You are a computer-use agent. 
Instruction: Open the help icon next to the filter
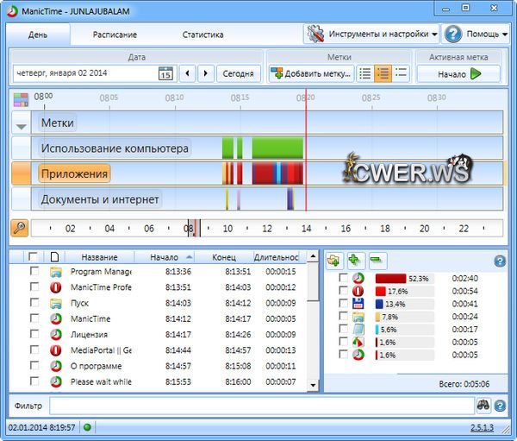pyautogui.click(x=500, y=406)
